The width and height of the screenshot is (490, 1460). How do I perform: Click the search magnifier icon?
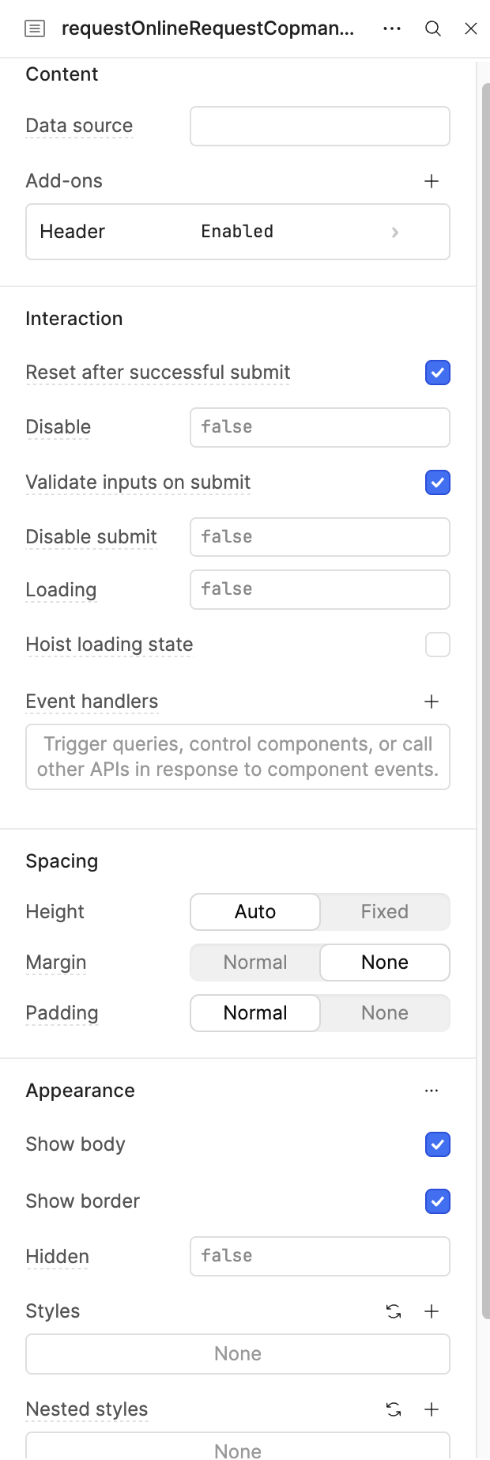[x=433, y=28]
